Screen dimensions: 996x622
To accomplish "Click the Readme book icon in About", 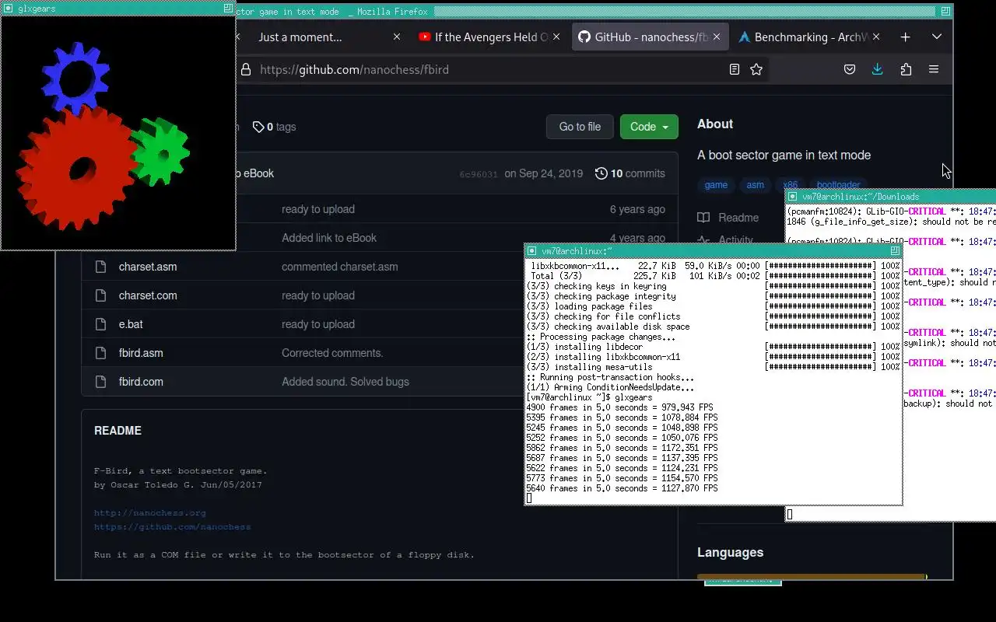I will 703,218.
